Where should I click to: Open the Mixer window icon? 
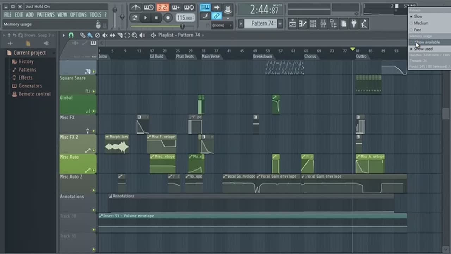(x=323, y=24)
